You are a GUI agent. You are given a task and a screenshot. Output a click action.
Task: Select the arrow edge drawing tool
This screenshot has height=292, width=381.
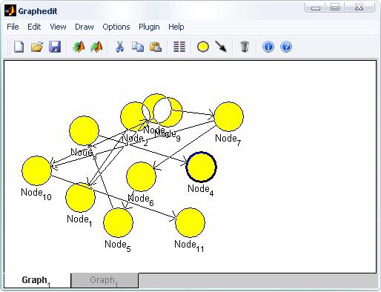pyautogui.click(x=221, y=47)
